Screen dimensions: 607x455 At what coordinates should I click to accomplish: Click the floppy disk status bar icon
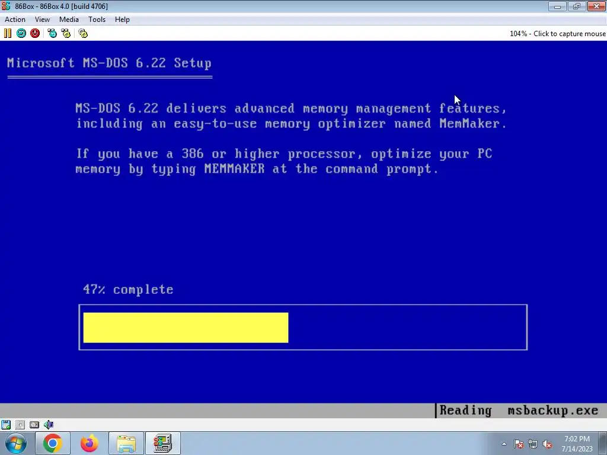pos(6,424)
